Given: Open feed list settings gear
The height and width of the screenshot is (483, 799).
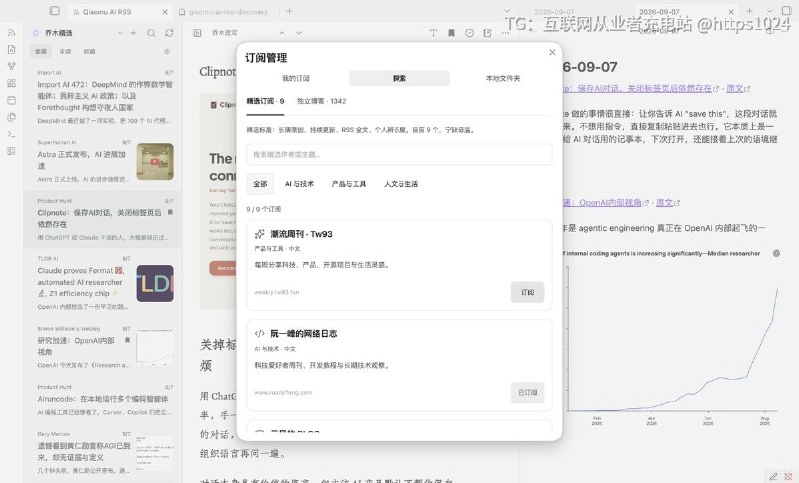Looking at the screenshot, I should tap(167, 52).
